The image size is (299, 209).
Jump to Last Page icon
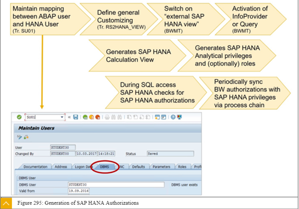148,117
